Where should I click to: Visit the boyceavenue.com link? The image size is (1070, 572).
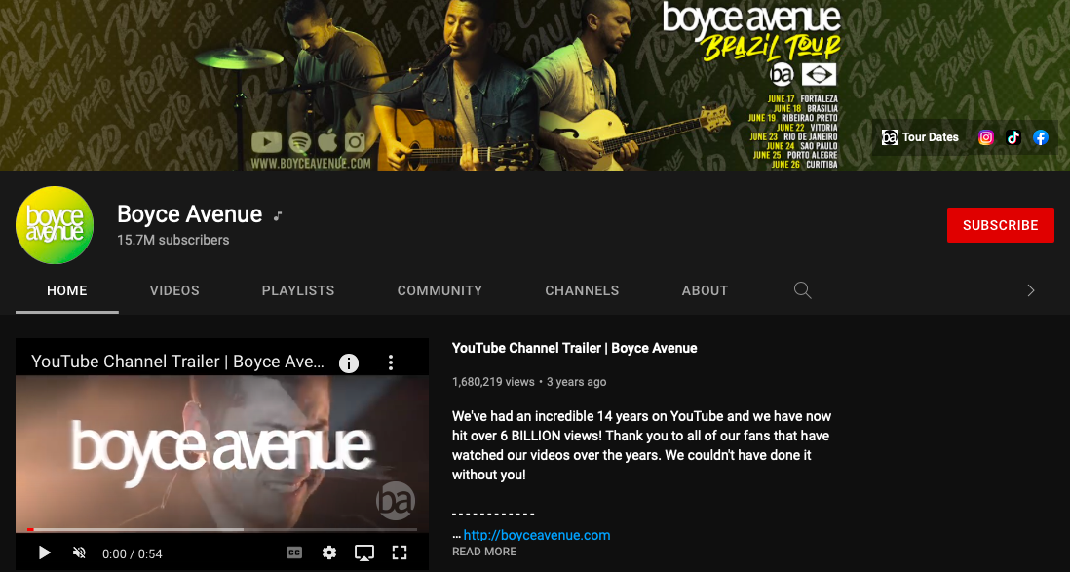pyautogui.click(x=536, y=535)
